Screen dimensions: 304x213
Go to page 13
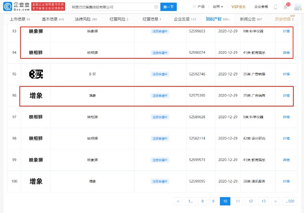(x=263, y=201)
